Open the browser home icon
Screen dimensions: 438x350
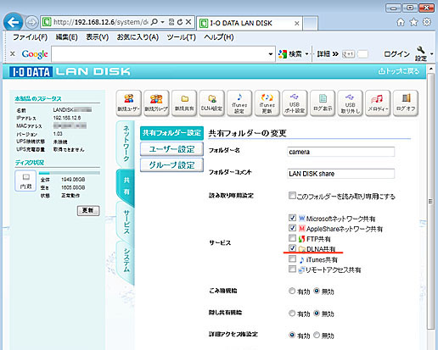(401, 22)
